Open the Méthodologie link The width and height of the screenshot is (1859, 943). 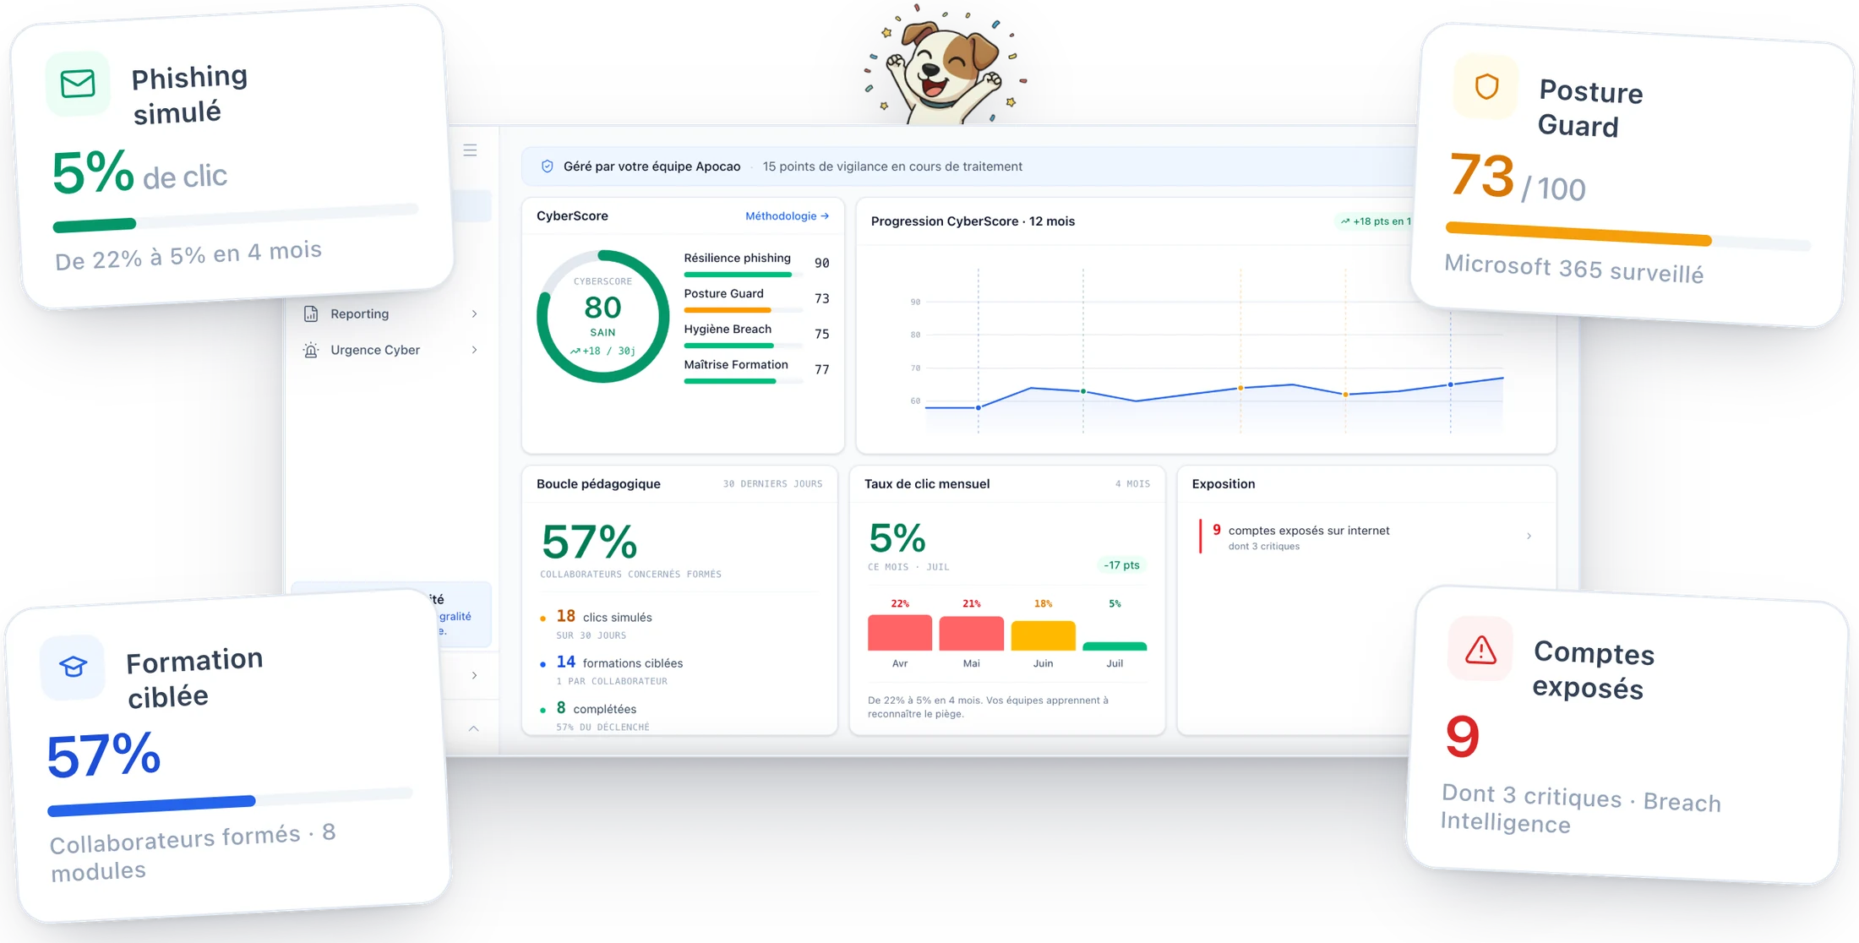point(787,216)
